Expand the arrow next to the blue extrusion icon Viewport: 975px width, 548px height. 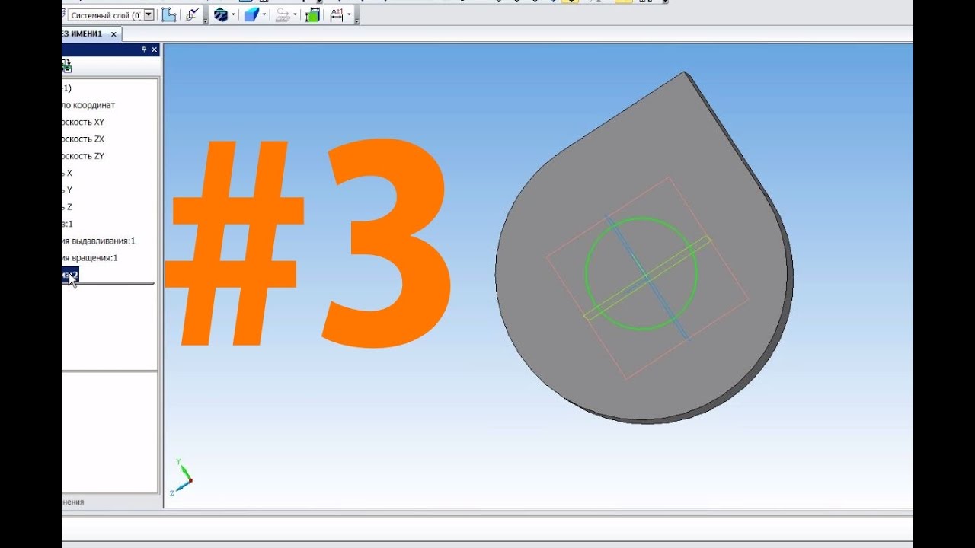click(265, 14)
